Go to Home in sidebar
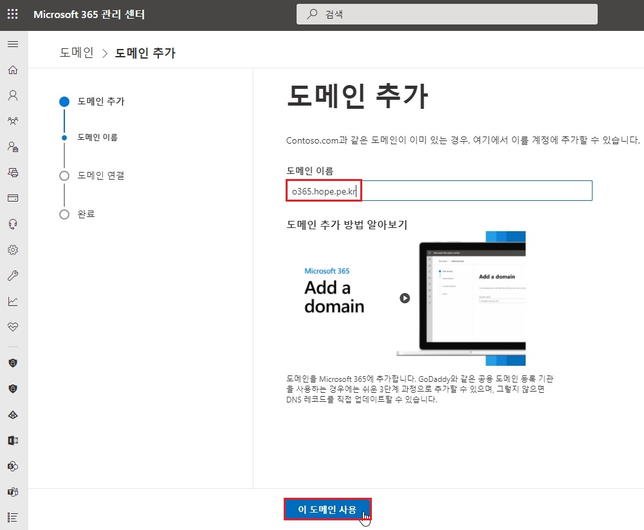 pos(13,70)
